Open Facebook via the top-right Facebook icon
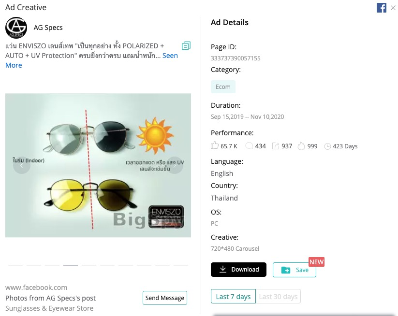 point(382,8)
